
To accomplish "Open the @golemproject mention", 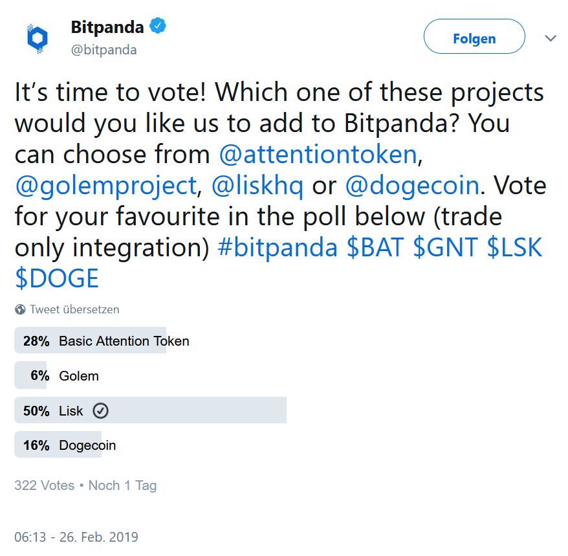I will coord(106,186).
